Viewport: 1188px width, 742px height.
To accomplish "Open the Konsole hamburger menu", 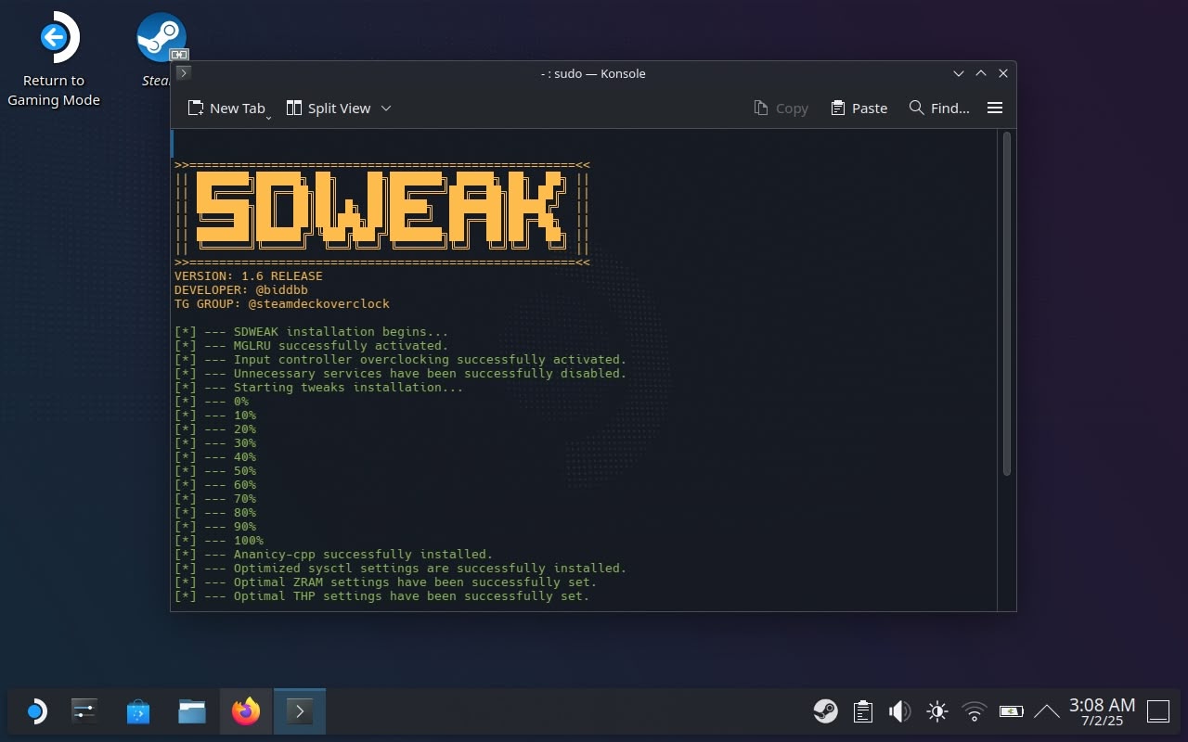I will click(x=995, y=109).
